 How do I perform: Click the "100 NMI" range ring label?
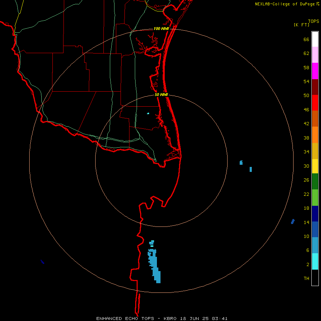161,29
